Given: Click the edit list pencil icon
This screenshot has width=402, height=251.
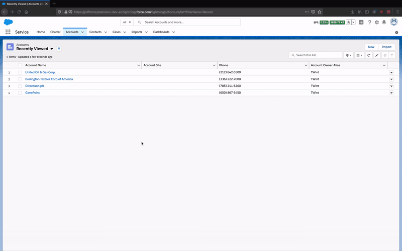Looking at the screenshot, I should pos(376,55).
